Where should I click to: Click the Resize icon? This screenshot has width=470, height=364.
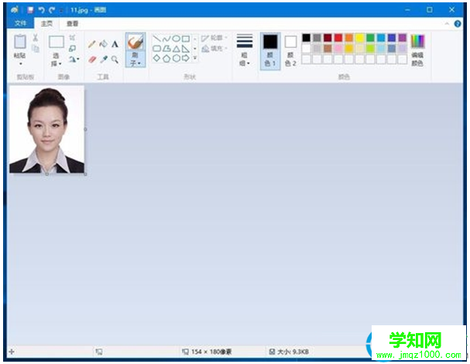point(72,48)
